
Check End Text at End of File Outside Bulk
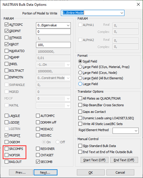80,152
